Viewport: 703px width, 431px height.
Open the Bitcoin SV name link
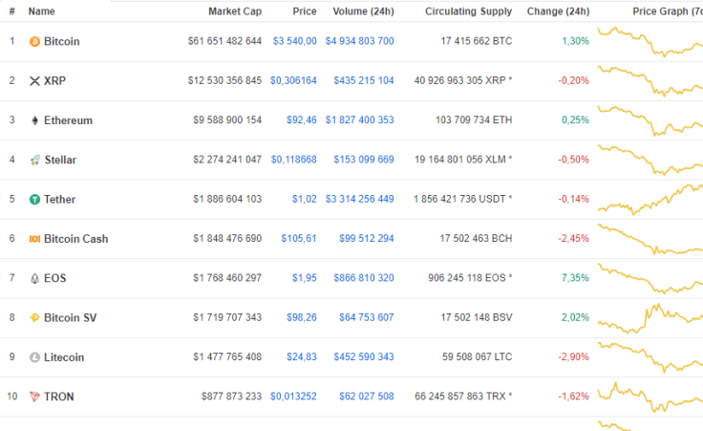[x=70, y=317]
